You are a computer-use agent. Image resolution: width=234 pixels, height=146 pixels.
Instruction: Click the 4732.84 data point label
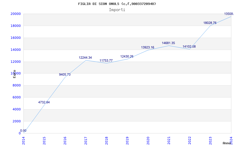(x=44, y=102)
